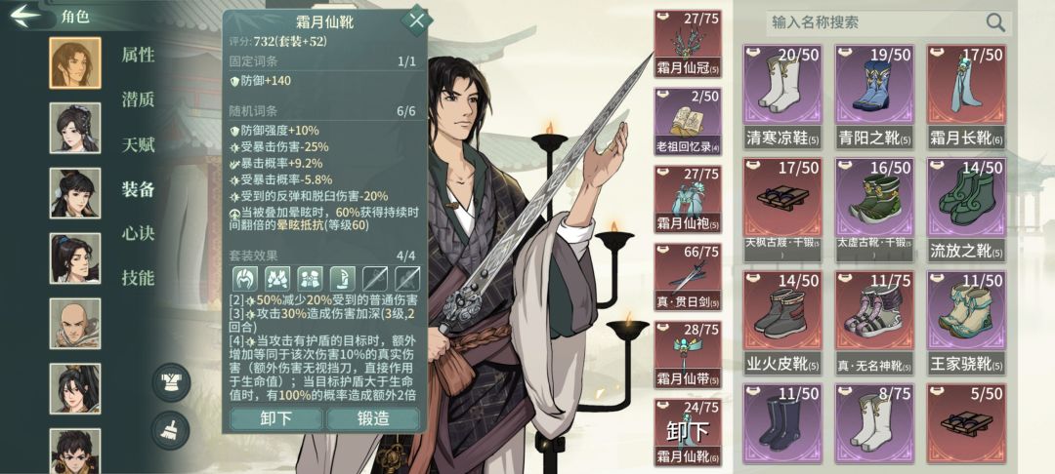Click the broom clean-up icon
Viewport: 1055px width, 474px height.
point(171,430)
